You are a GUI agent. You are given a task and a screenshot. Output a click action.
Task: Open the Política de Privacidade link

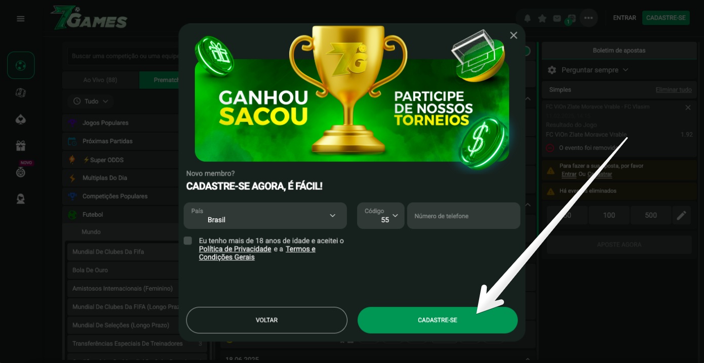pos(235,249)
